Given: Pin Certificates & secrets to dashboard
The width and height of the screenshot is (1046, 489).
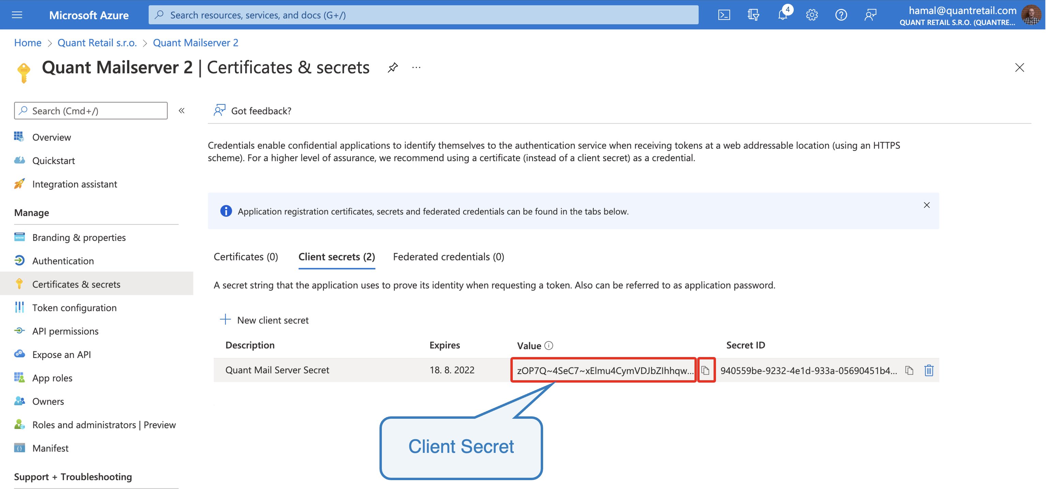Looking at the screenshot, I should click(x=393, y=68).
